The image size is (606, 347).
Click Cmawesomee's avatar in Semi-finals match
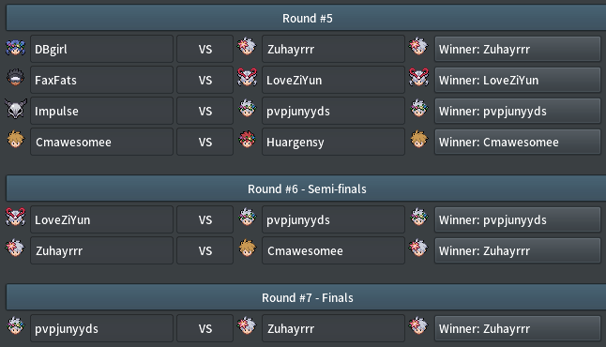pos(248,249)
